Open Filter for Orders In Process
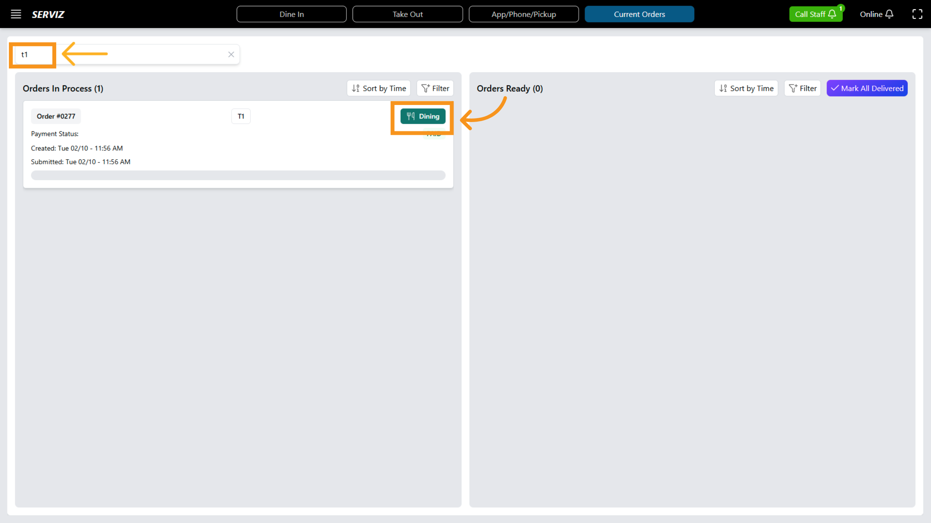 (435, 88)
